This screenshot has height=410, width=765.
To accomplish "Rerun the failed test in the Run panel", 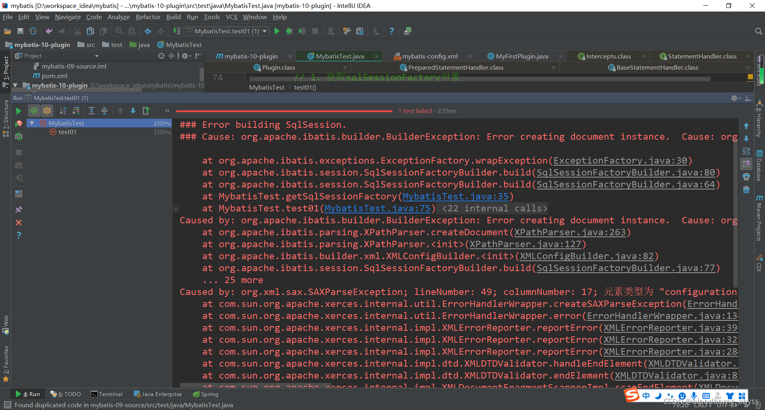I will coord(18,111).
